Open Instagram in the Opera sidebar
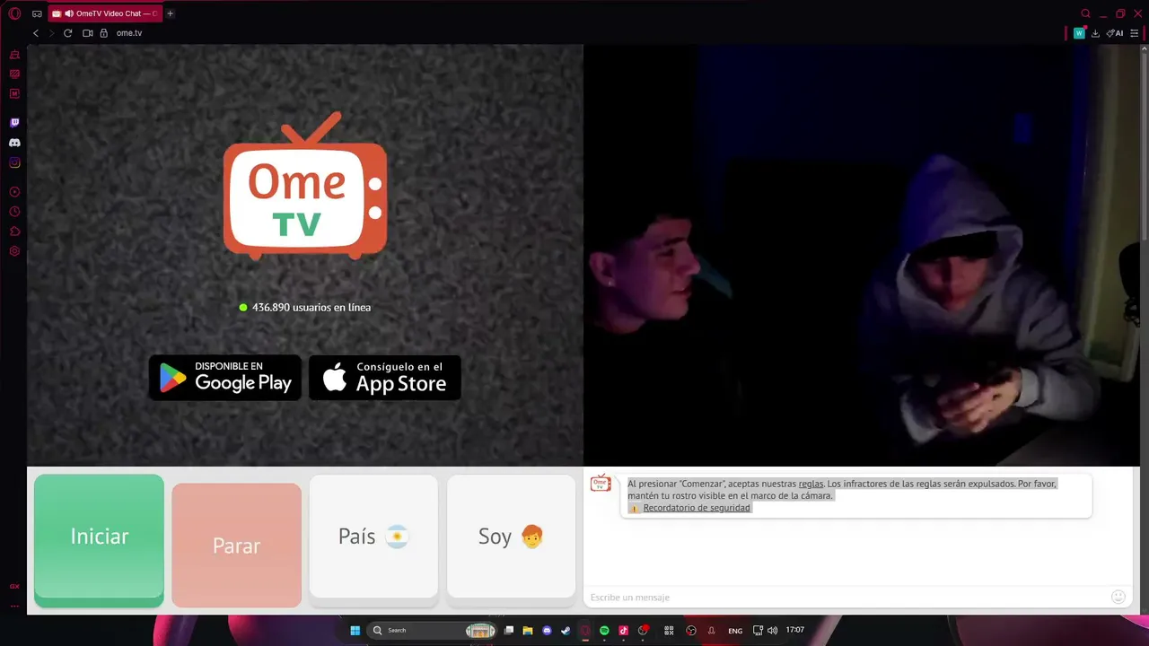The width and height of the screenshot is (1149, 646). [x=14, y=162]
